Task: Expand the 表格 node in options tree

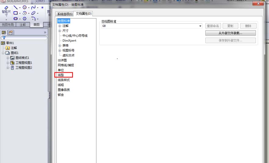Action: 60,46
